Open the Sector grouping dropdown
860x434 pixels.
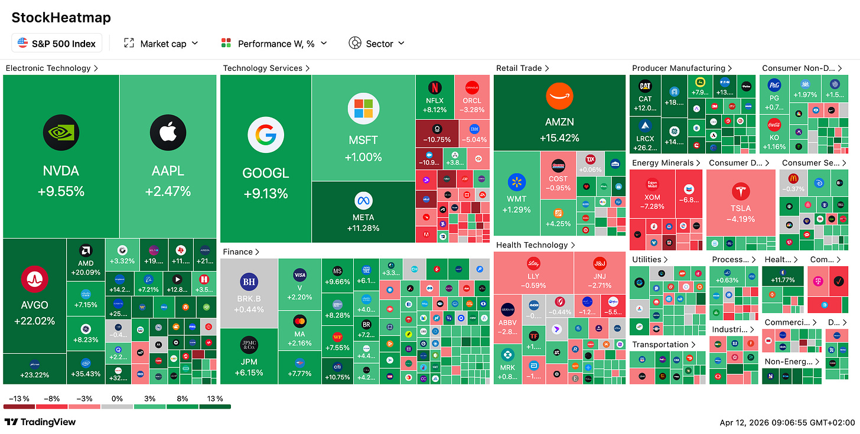[x=377, y=43]
